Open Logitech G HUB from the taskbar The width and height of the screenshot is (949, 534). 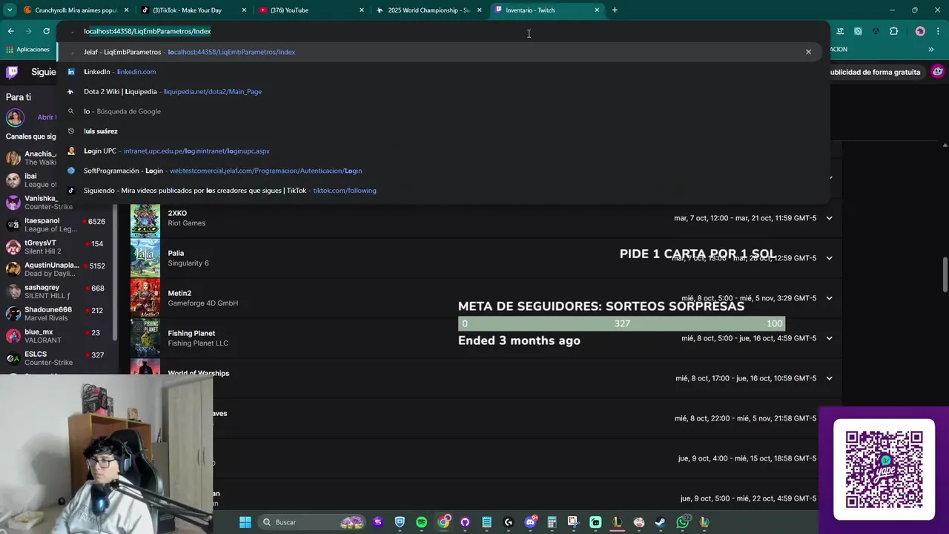[509, 522]
